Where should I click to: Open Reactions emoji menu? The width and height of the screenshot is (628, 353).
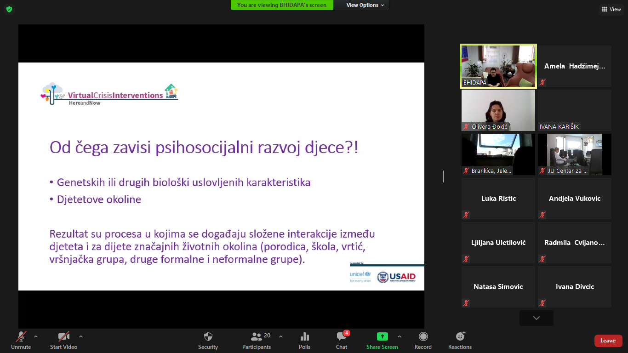point(460,337)
